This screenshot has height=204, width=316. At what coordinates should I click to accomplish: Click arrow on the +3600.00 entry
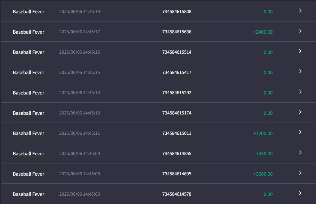300,173
